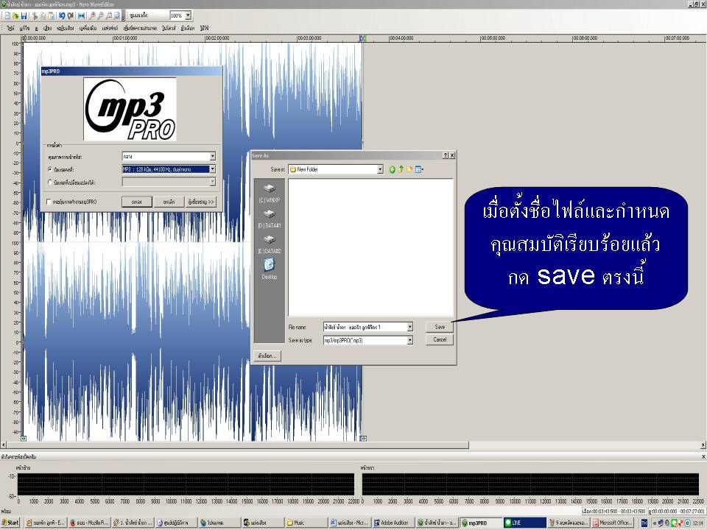Open the encoding quality dropdown in mp3PRO
Image resolution: width=707 pixels, height=530 pixels.
coord(212,156)
